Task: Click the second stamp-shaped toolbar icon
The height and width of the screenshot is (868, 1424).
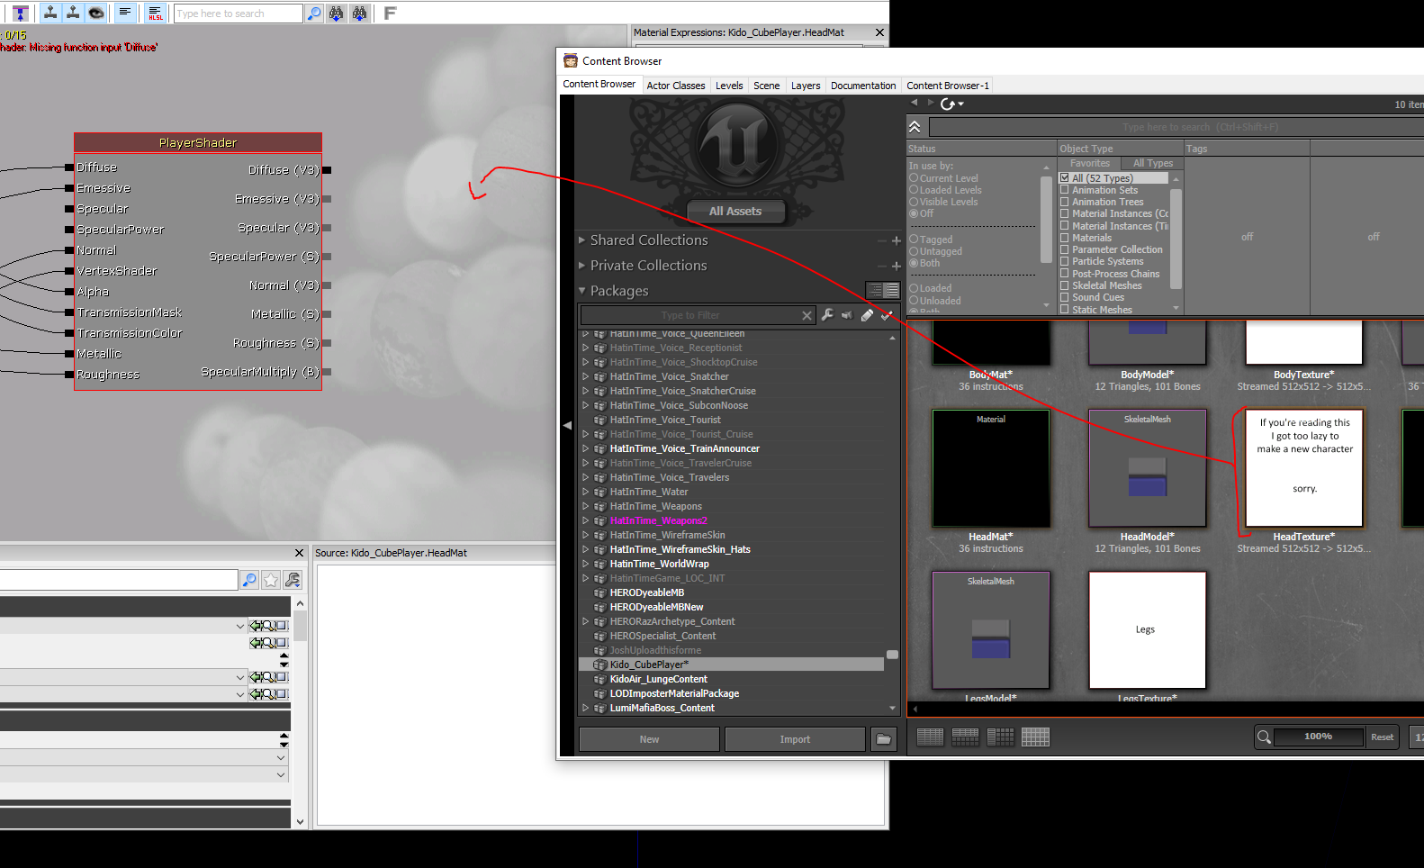Action: pos(73,13)
